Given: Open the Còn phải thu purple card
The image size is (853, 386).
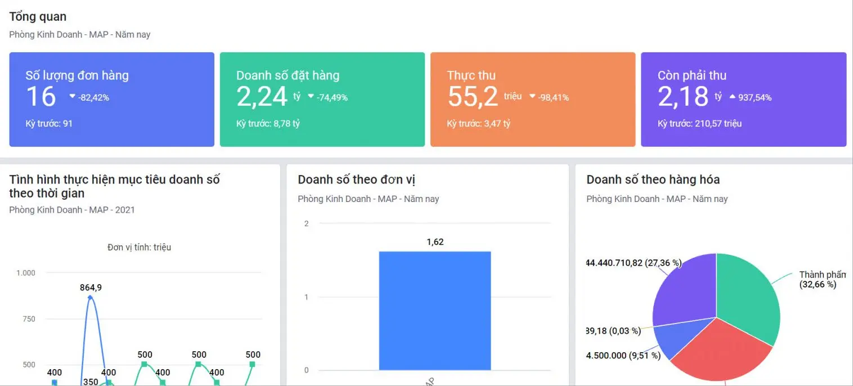Looking at the screenshot, I should pos(743,100).
